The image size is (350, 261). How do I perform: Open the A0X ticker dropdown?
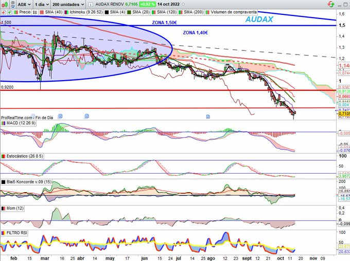(24, 4)
